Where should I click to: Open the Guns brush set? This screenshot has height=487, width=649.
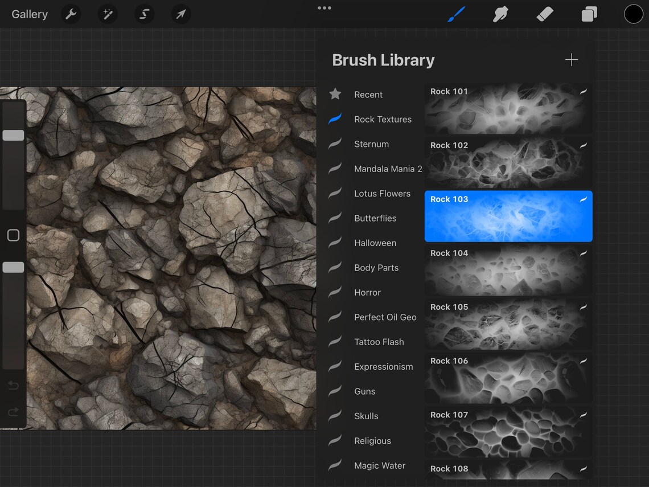pyautogui.click(x=365, y=391)
